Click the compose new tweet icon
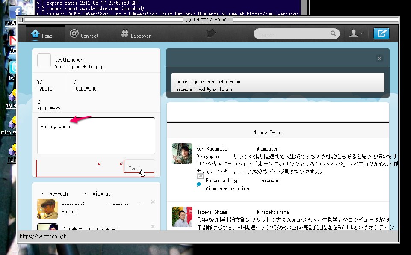The image size is (411, 255). (381, 33)
